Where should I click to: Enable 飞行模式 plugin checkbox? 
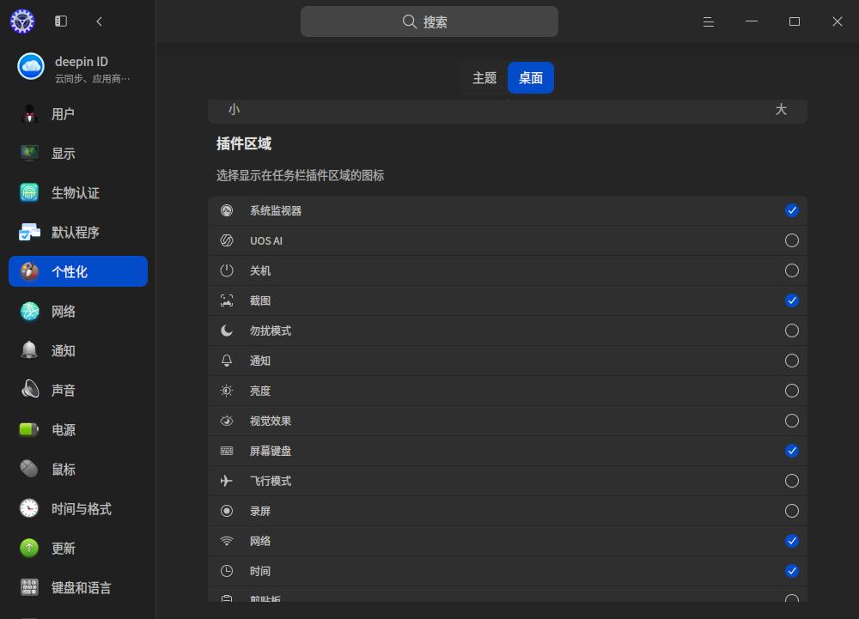[792, 481]
